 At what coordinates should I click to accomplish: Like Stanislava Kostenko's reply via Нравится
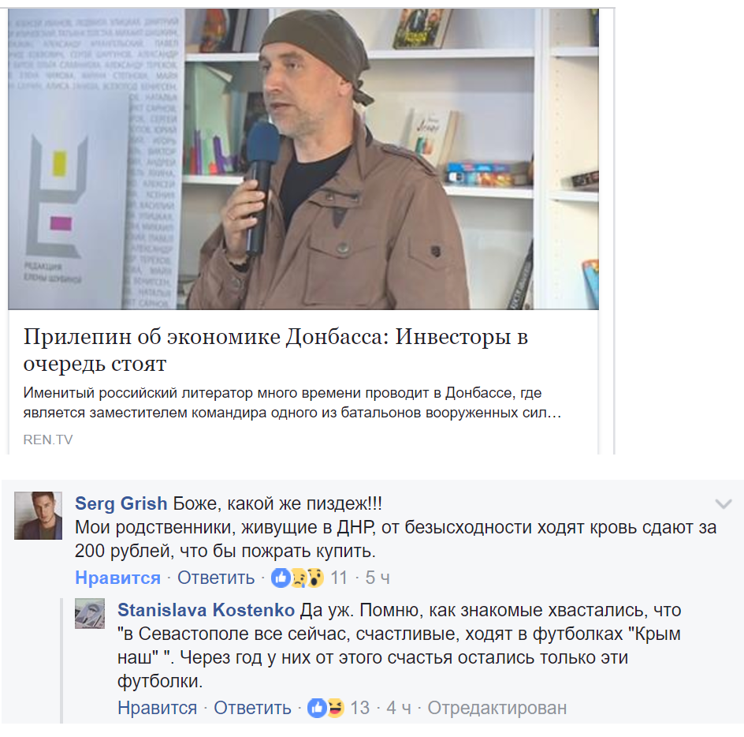click(157, 708)
